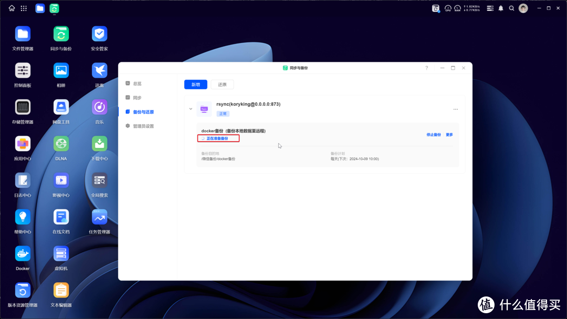The width and height of the screenshot is (567, 319).
Task: Click the help question mark in the dialog titlebar
Action: [x=426, y=68]
